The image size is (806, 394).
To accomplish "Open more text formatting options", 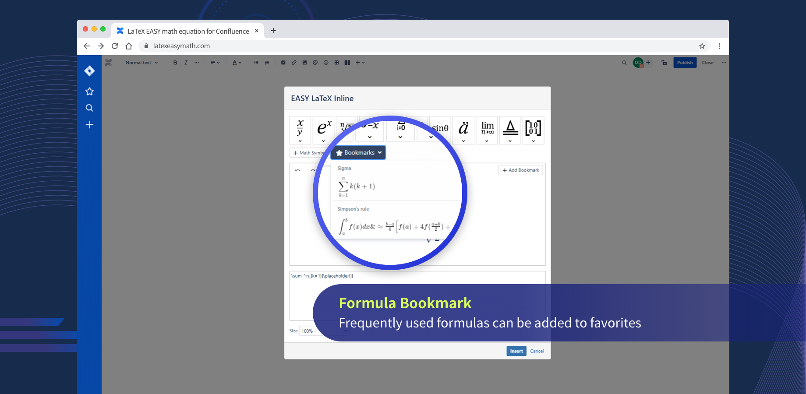I will pos(197,63).
